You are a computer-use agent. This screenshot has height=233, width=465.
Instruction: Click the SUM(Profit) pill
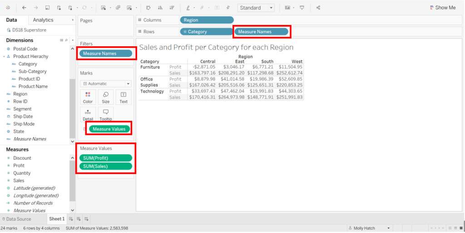tap(105, 158)
